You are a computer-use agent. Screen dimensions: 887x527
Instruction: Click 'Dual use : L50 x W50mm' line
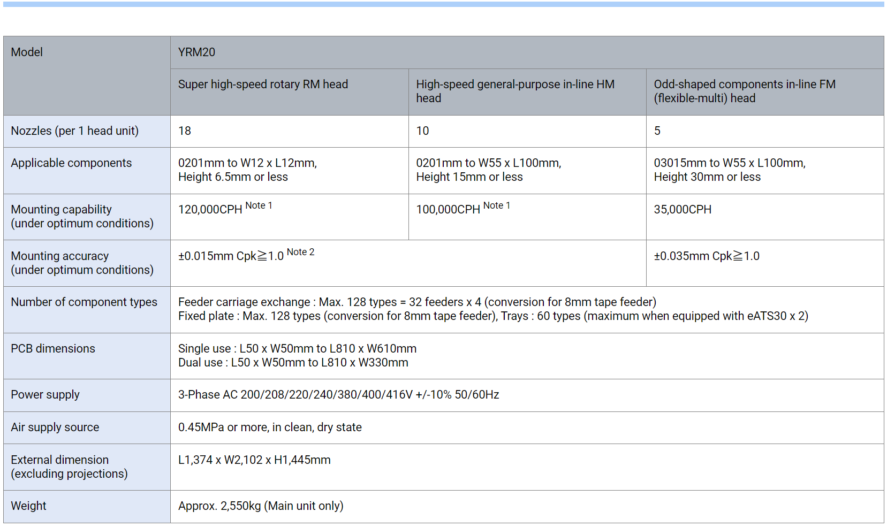(x=293, y=363)
